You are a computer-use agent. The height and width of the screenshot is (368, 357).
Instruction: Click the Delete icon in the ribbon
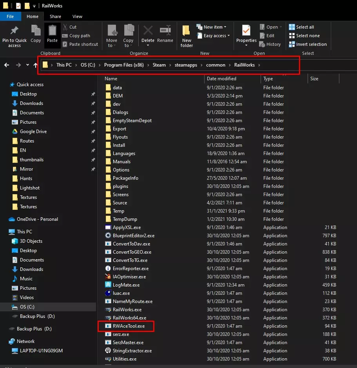coord(148,31)
